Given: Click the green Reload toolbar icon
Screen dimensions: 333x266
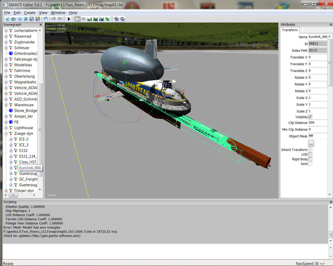Looking at the screenshot, I should [26, 19].
